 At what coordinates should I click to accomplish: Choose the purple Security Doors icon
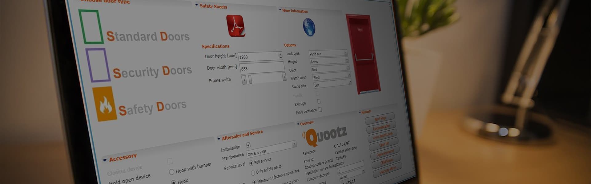[98, 65]
